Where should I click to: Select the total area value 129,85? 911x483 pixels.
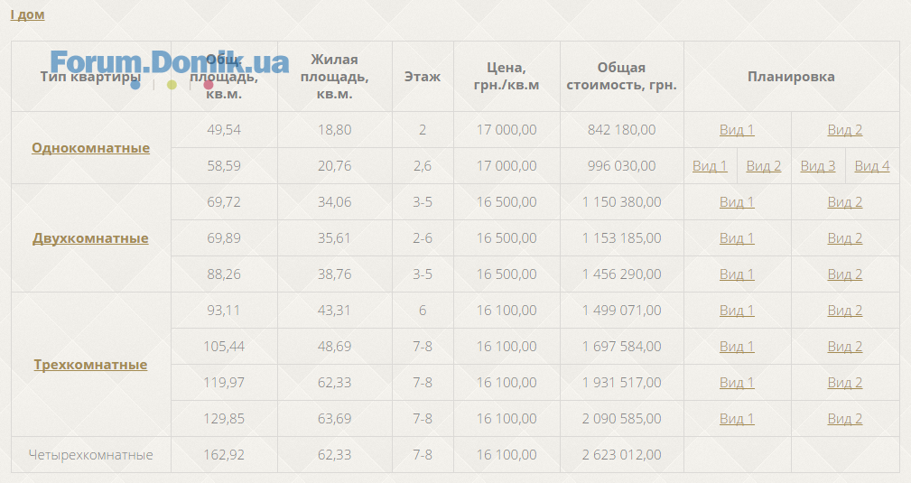pyautogui.click(x=224, y=419)
